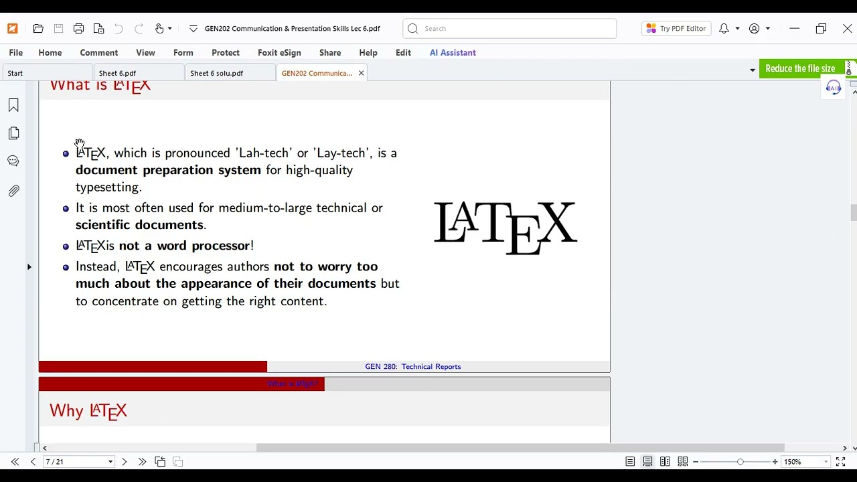Click in the Search field

point(510,29)
